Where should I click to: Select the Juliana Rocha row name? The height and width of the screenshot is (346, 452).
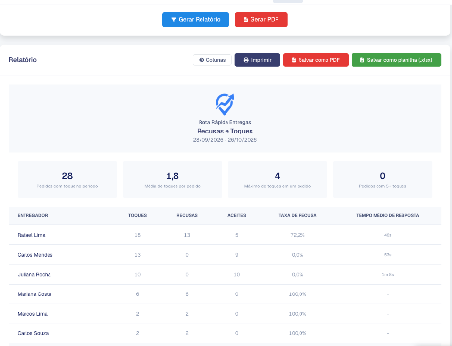point(34,275)
